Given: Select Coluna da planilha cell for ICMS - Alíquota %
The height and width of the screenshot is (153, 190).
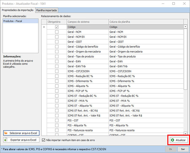Looking at the screenshot, I should click(x=145, y=86).
